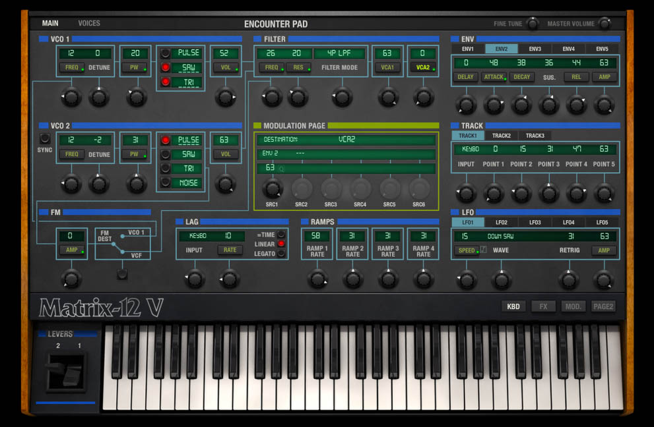654x427 pixels.
Task: Select LAG LEGATO mode
Action: 282,253
